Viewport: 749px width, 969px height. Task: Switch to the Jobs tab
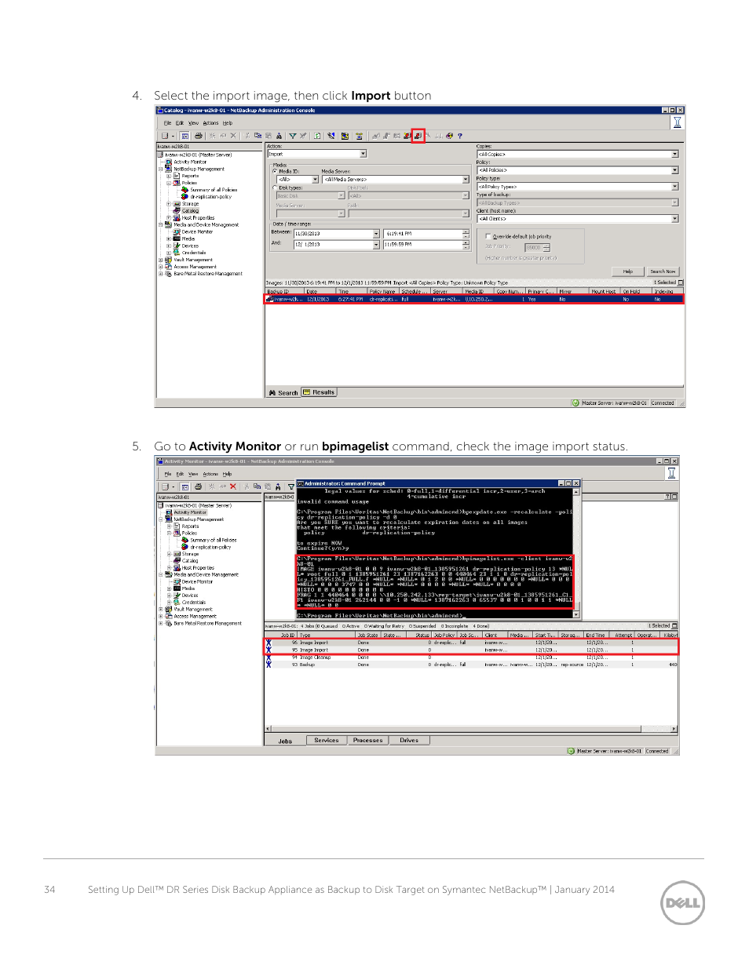(285, 741)
